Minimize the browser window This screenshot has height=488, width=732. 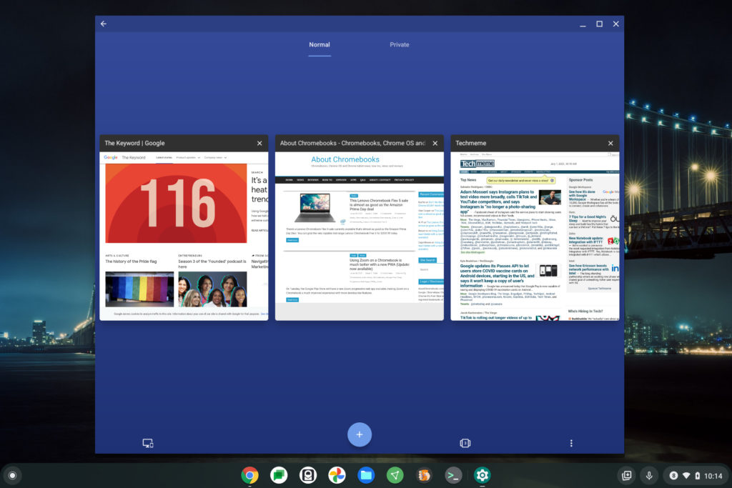coord(583,24)
